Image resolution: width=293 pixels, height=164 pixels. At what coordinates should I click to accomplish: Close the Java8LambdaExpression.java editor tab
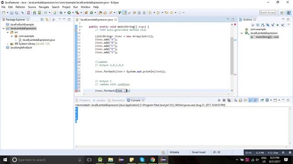click(x=116, y=20)
